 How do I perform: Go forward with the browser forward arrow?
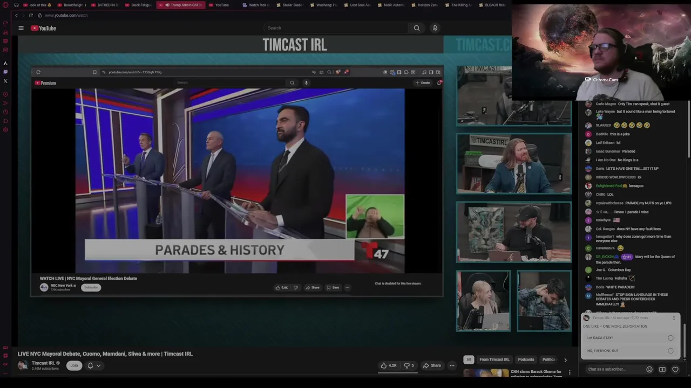[x=23, y=15]
